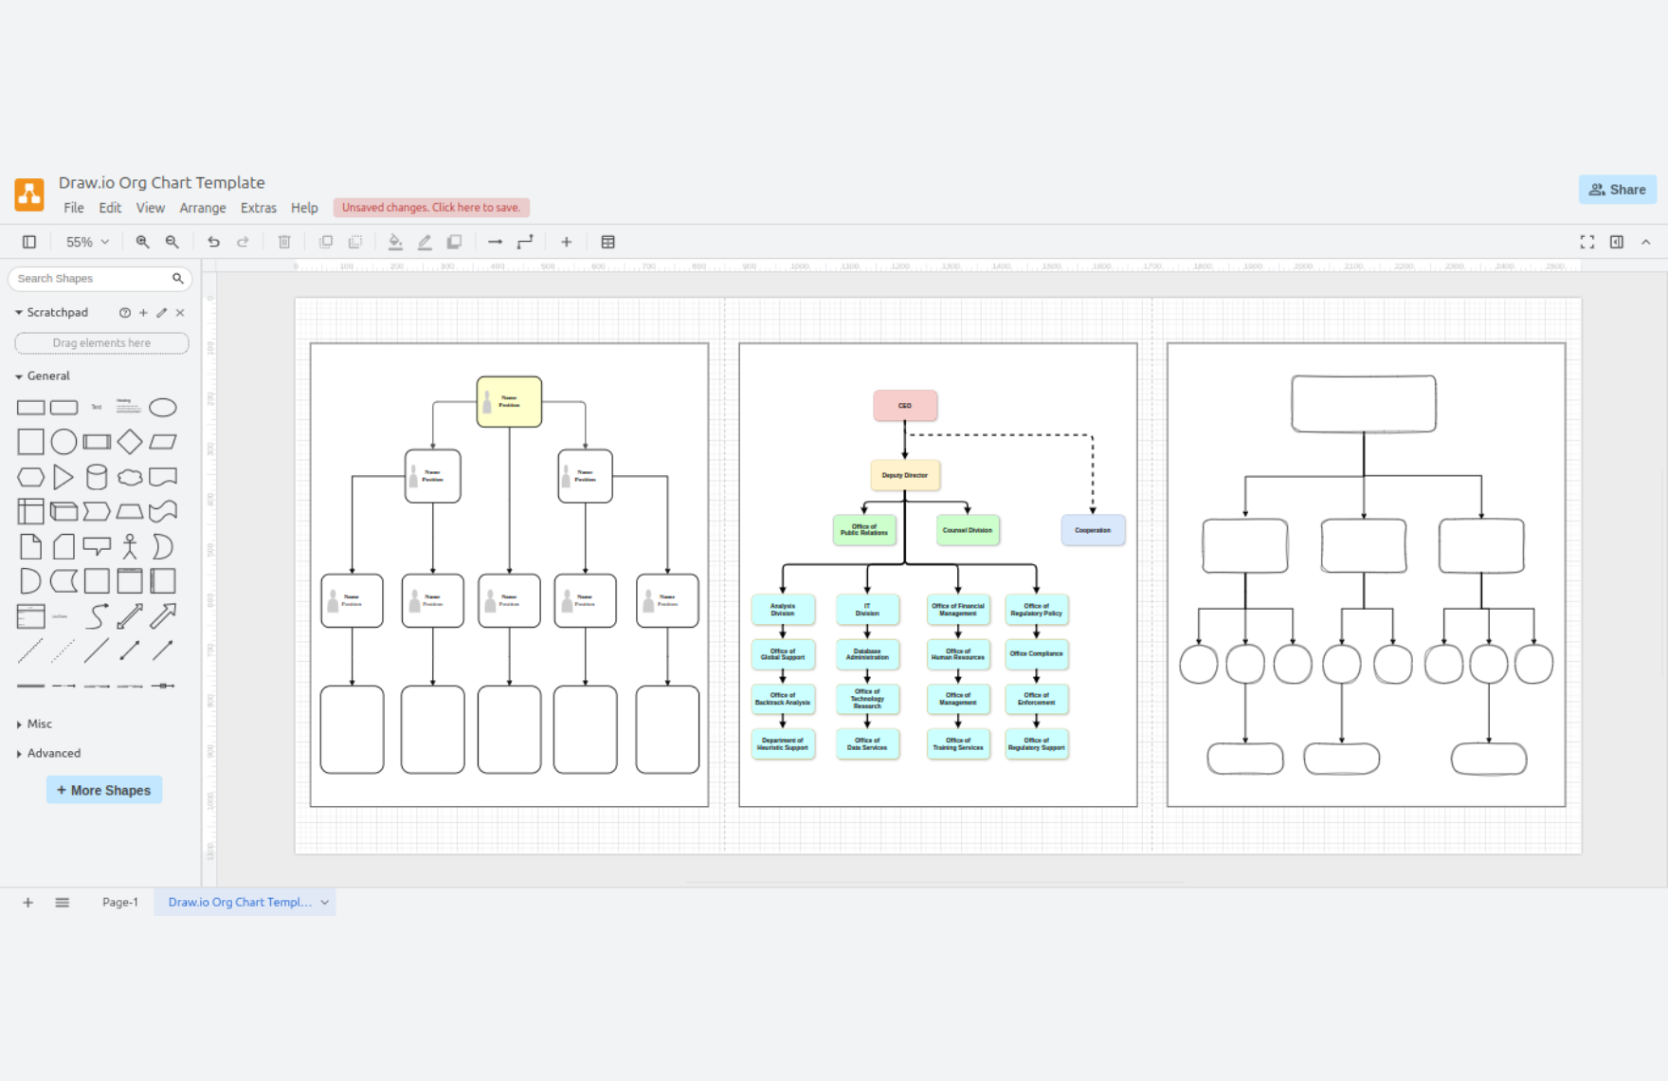Select the note document shape
The height and width of the screenshot is (1081, 1668).
coord(30,546)
